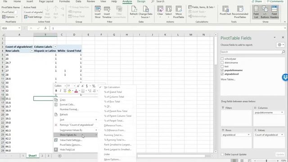
Task: Toggle the +/- Buttons display
Action: click(x=265, y=12)
